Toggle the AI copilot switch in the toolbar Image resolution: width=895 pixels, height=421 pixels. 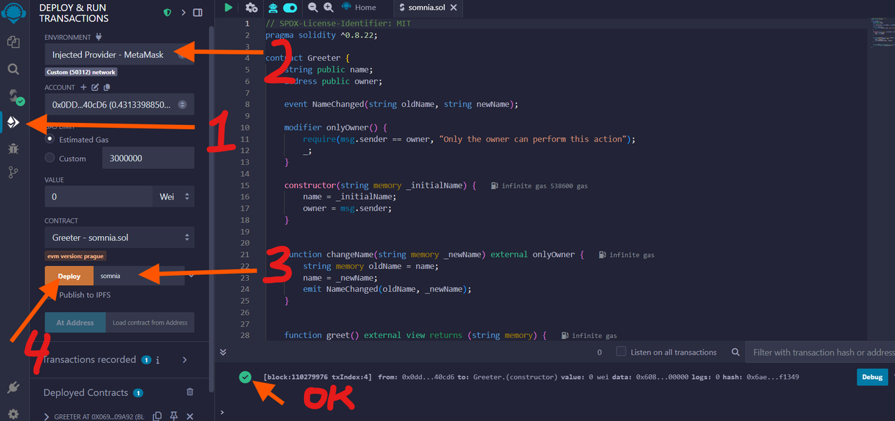[x=289, y=8]
